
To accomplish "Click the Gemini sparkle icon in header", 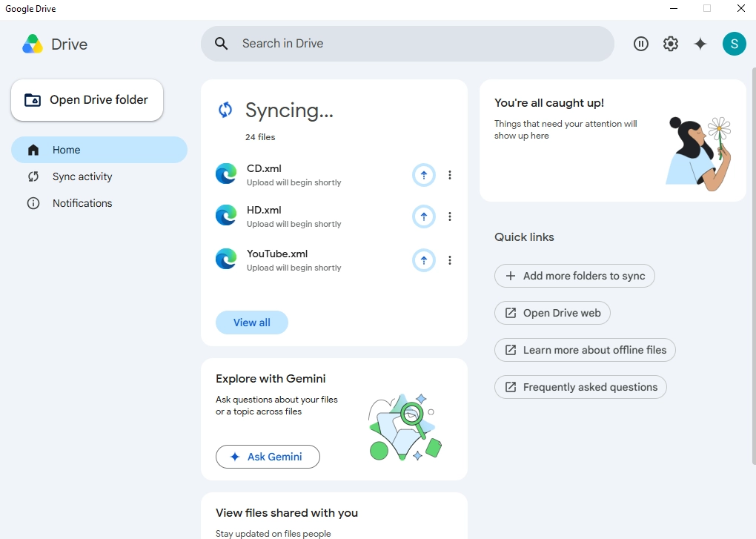I will [x=700, y=44].
